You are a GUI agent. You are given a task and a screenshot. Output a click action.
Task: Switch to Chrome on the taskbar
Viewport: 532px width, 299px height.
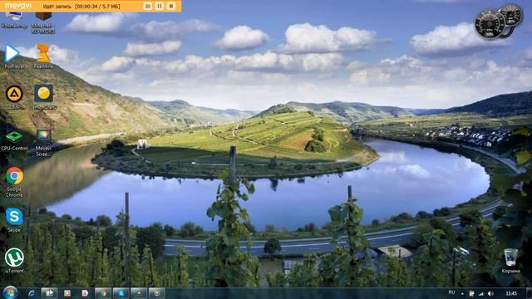(x=103, y=293)
